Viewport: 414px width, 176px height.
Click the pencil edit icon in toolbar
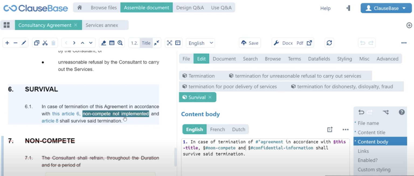pos(24,43)
